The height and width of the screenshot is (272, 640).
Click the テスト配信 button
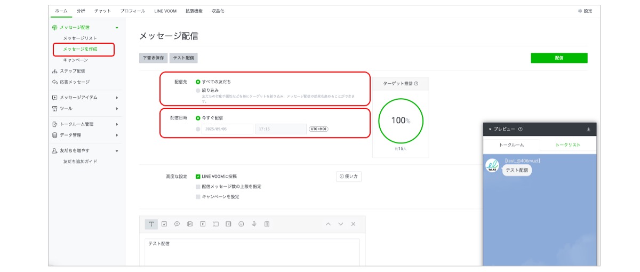[183, 58]
